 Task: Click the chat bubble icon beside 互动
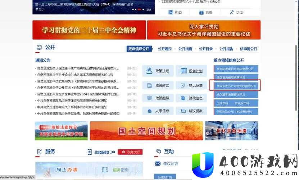159,151
